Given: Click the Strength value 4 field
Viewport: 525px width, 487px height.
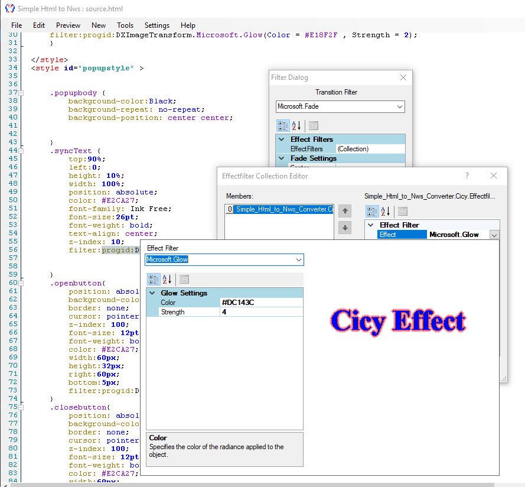Looking at the screenshot, I should (x=261, y=312).
